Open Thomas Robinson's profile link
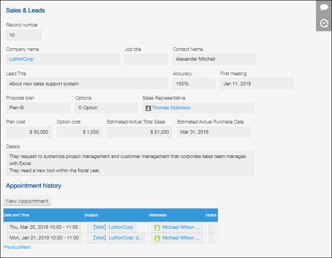This screenshot has width=332, height=258. coord(171,108)
